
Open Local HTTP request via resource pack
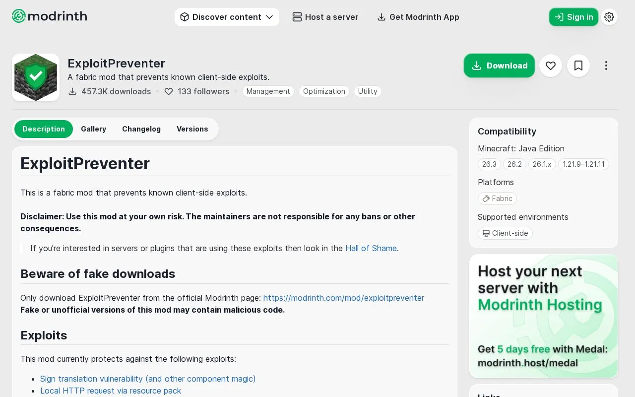(111, 391)
